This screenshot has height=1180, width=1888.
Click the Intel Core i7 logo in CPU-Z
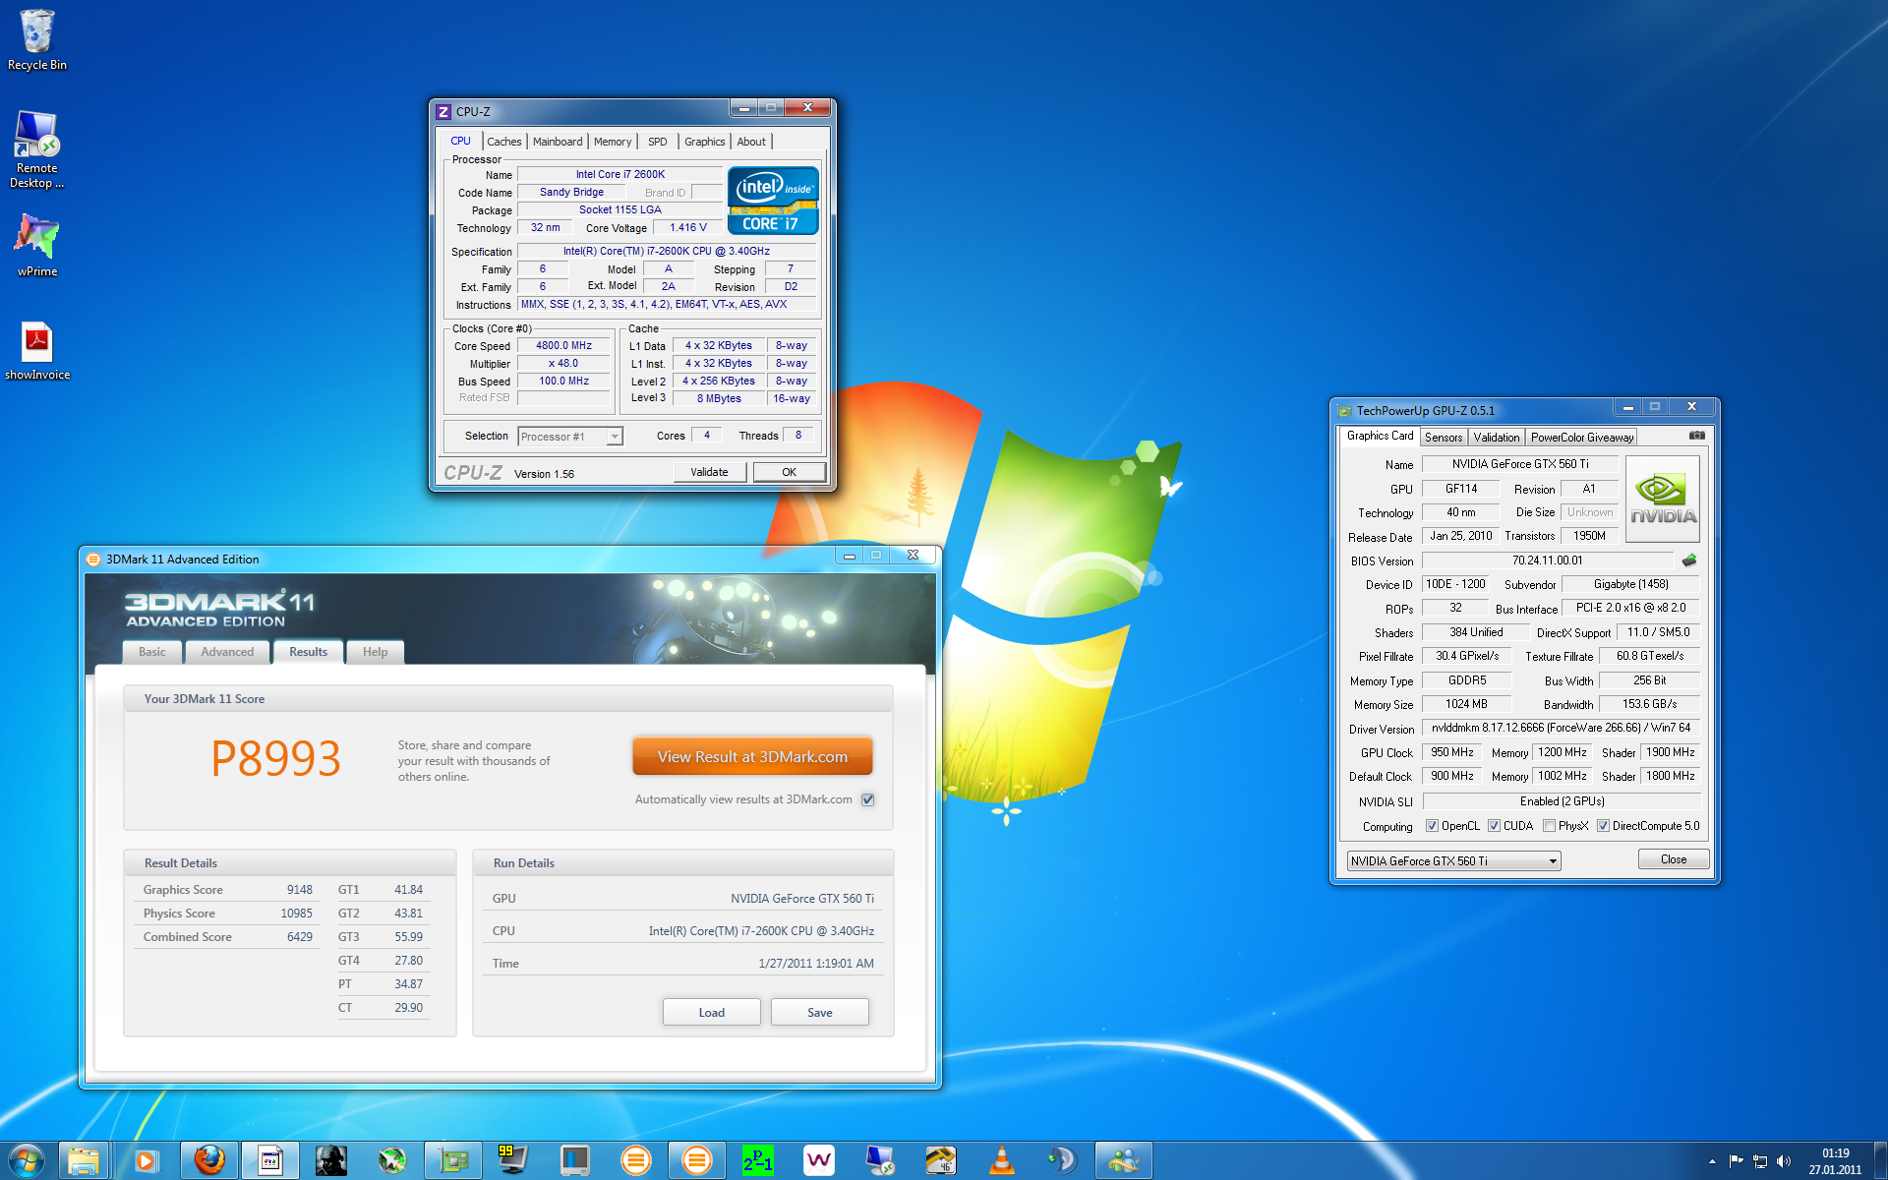click(x=773, y=201)
